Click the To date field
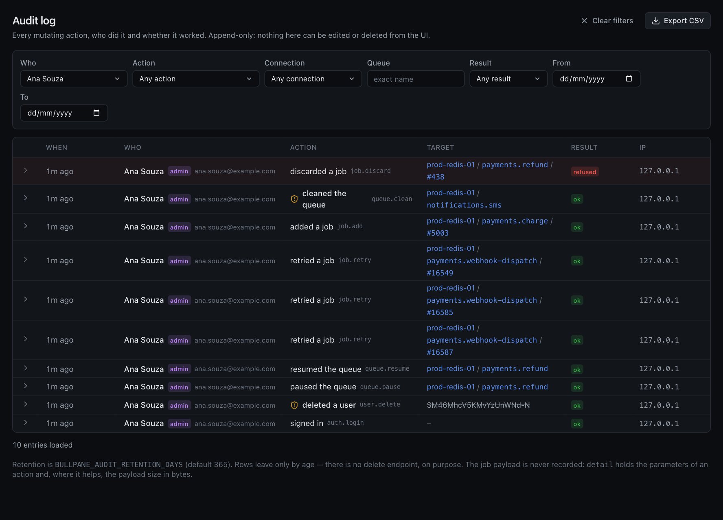 (x=64, y=113)
